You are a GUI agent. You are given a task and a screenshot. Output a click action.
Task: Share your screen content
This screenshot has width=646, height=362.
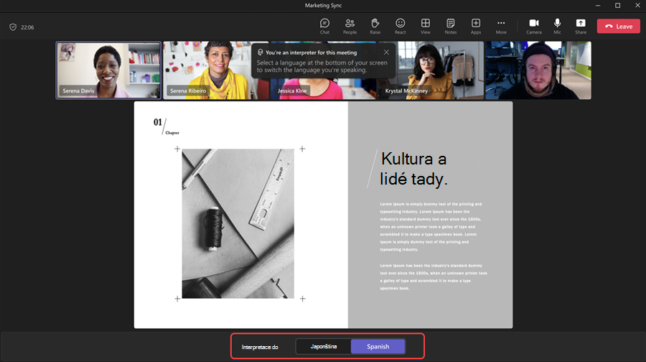coord(581,27)
